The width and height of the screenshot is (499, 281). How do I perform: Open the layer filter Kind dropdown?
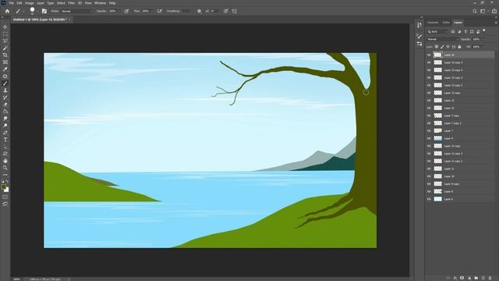click(437, 31)
